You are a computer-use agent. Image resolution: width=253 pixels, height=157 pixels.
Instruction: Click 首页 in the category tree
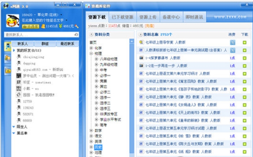click(x=93, y=42)
